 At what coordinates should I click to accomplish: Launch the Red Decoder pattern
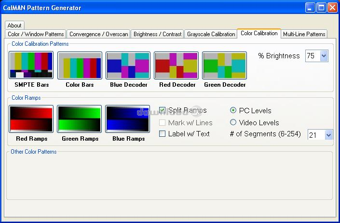176,65
